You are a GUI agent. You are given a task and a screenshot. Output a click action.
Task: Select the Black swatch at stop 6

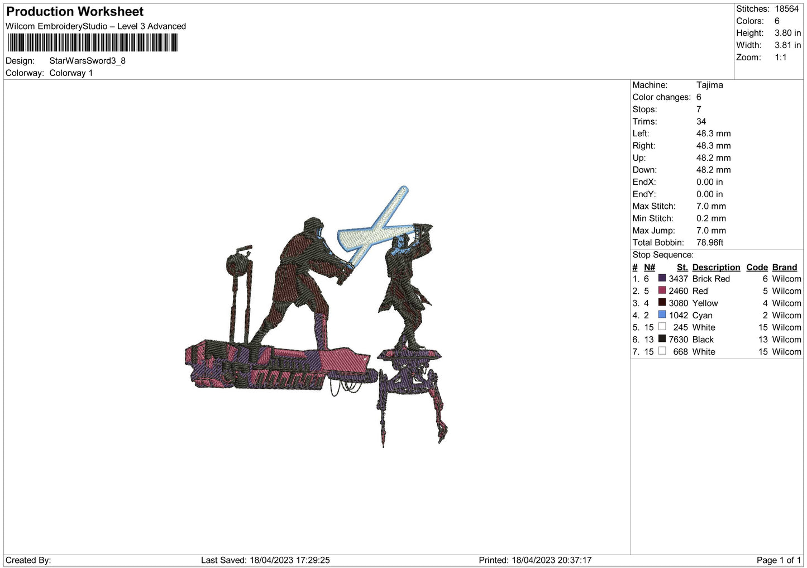point(662,339)
